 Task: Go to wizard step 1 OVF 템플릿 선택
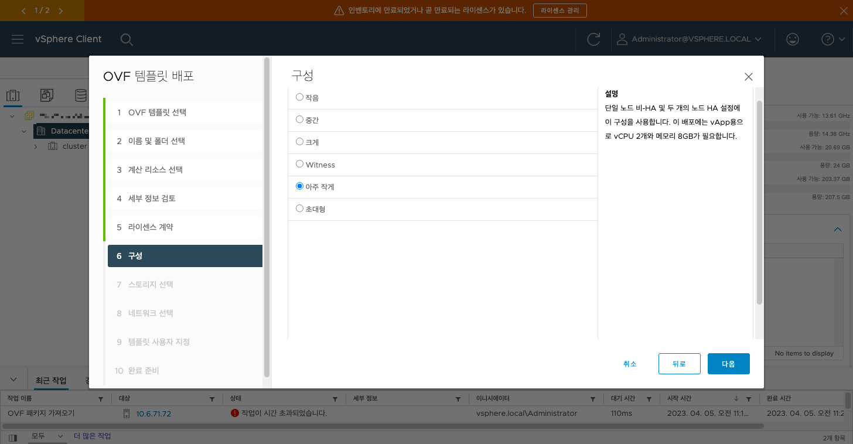(x=184, y=112)
